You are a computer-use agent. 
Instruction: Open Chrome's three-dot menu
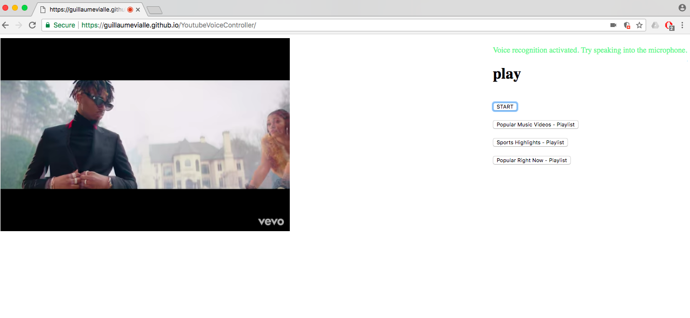[x=682, y=25]
